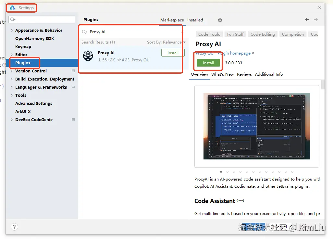
Task: Click the Code Assistant heading
Action: (x=215, y=201)
